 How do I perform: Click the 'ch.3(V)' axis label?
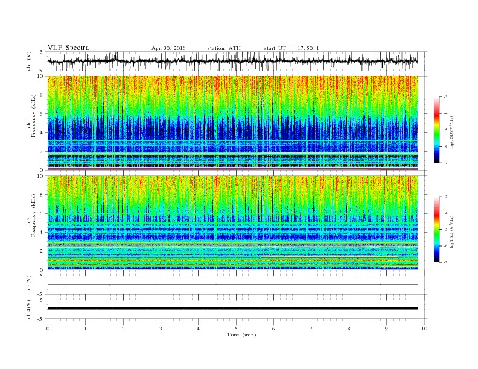(x=29, y=285)
